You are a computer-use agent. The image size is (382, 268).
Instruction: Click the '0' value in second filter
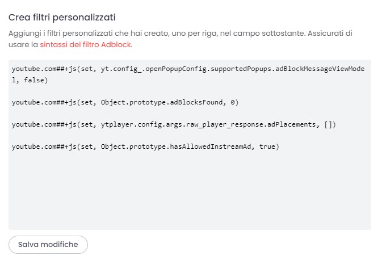[233, 102]
